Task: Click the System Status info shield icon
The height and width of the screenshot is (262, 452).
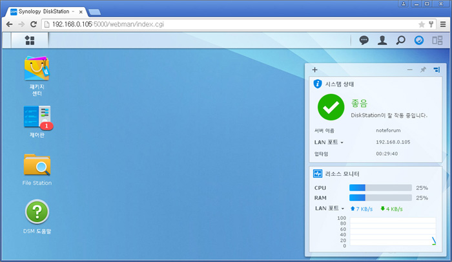Action: pyautogui.click(x=318, y=84)
